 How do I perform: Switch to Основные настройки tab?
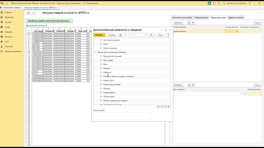[x=182, y=18]
